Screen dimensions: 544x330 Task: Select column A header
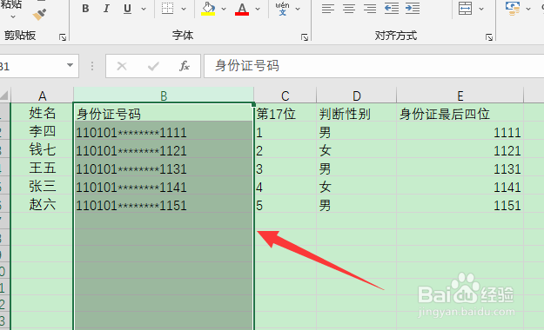click(42, 96)
